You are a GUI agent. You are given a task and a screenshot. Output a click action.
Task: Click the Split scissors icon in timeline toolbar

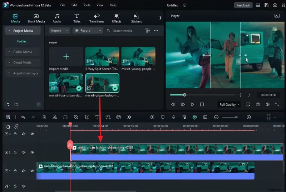click(55, 117)
